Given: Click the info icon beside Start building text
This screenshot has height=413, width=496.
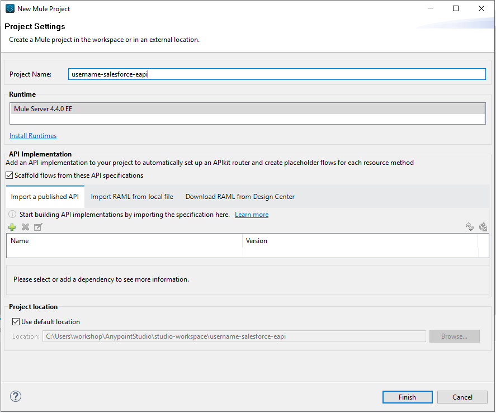Looking at the screenshot, I should (x=12, y=215).
